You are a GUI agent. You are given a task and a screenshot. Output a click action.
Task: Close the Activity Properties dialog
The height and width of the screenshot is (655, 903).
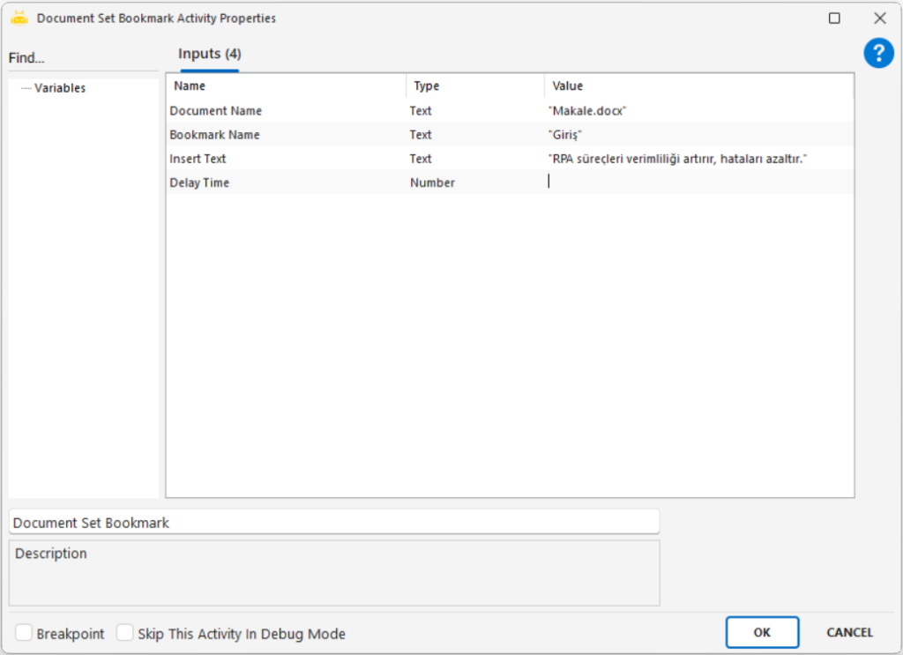pyautogui.click(x=879, y=18)
